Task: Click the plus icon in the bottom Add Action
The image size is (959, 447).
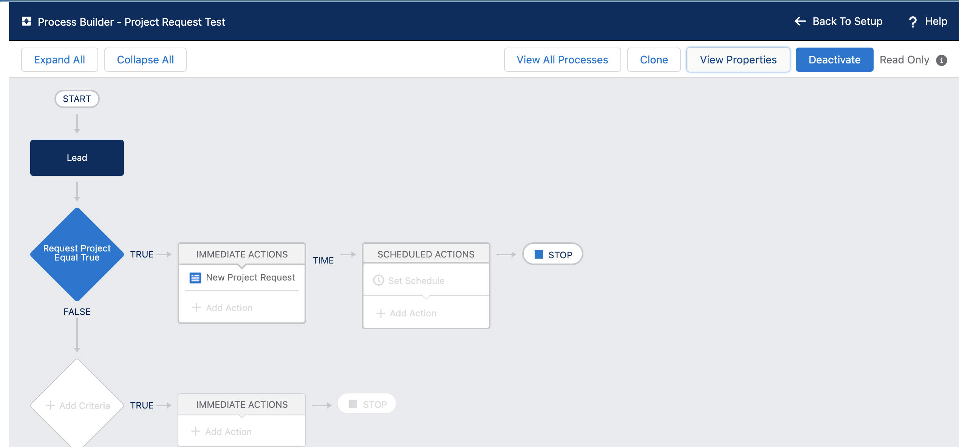Action: click(x=195, y=431)
